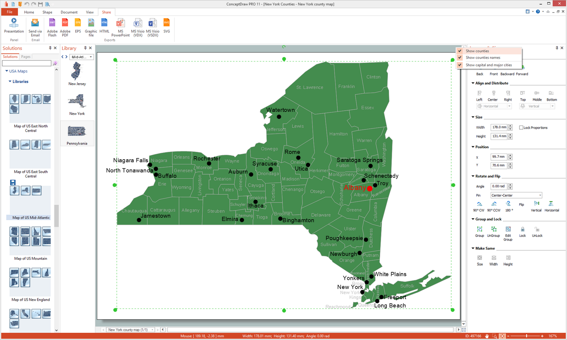Switch to the Home ribbon tab

(x=29, y=12)
